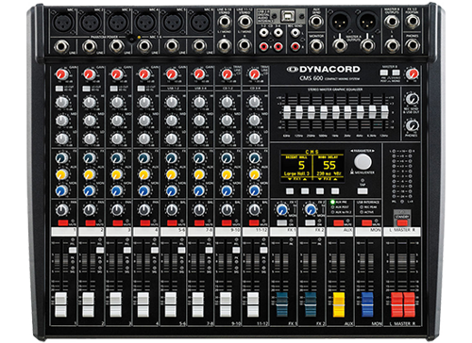Screen dimensions: 472x343
Task: Click the fourth soft button under the display
Action: [335, 190]
